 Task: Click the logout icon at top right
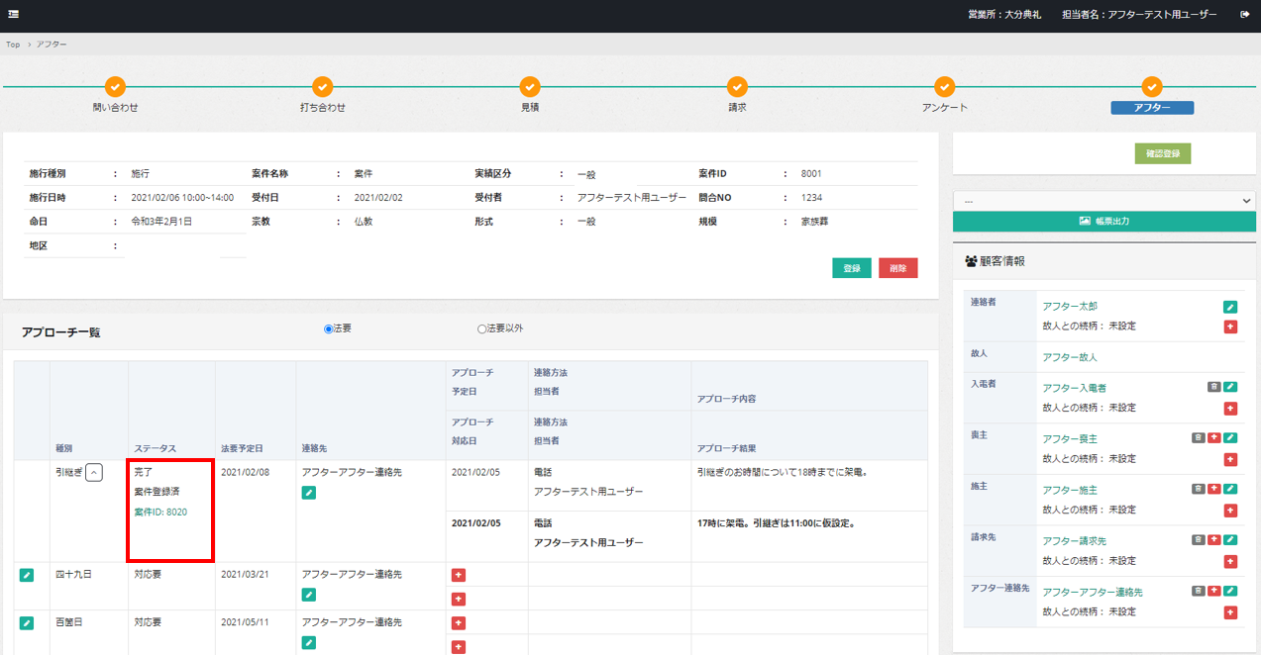1244,15
